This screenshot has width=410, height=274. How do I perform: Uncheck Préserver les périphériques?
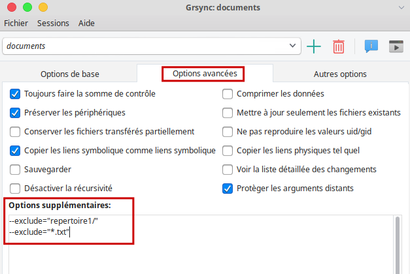pos(15,113)
